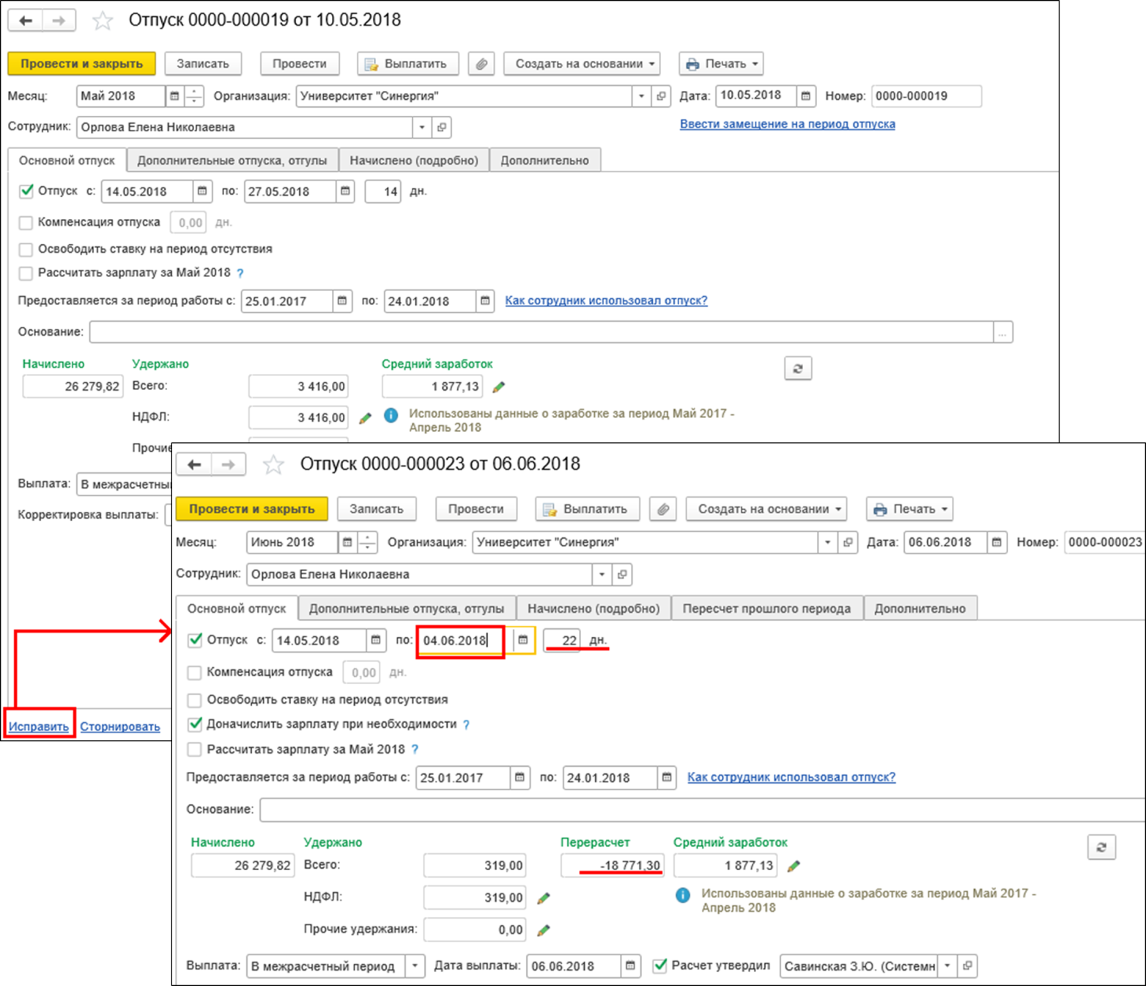Viewport: 1146px width, 986px height.
Task: Open the calendar picker for Дата 06.06.2018
Action: [997, 542]
